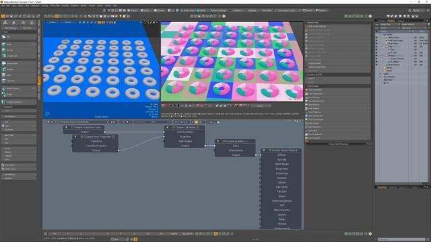The image size is (431, 242).
Task: Click Render button in top toolbar
Action: (x=307, y=10)
